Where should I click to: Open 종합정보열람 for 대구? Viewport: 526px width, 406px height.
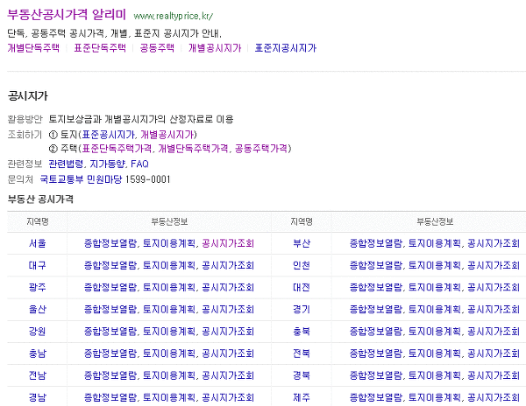(x=110, y=265)
